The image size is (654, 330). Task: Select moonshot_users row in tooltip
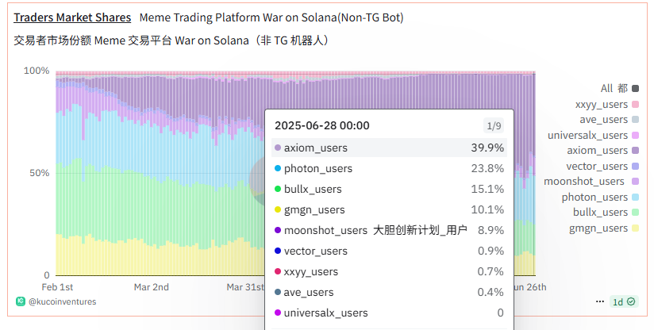pos(389,230)
